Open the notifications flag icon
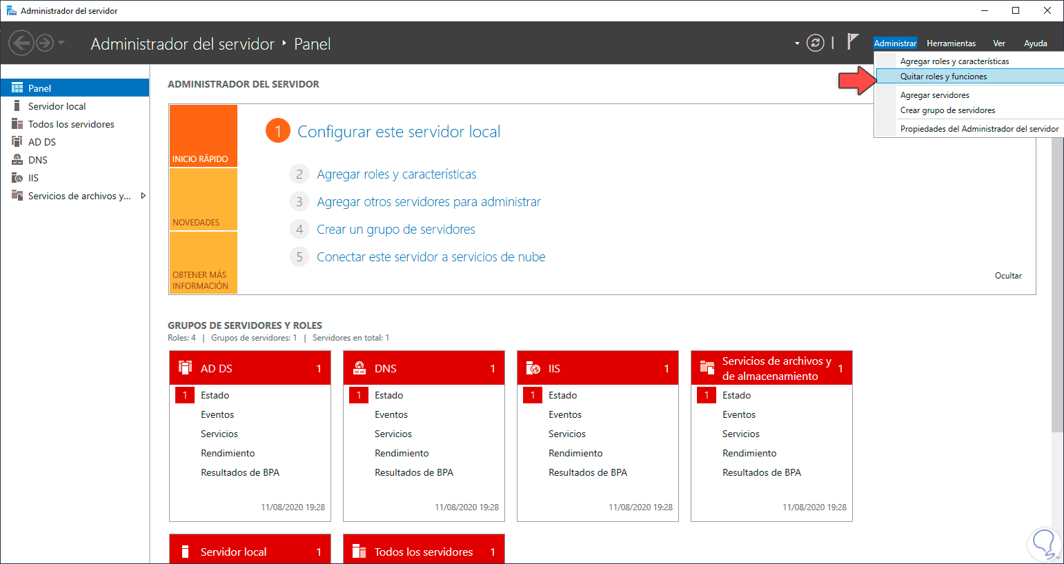The width and height of the screenshot is (1064, 564). tap(853, 42)
